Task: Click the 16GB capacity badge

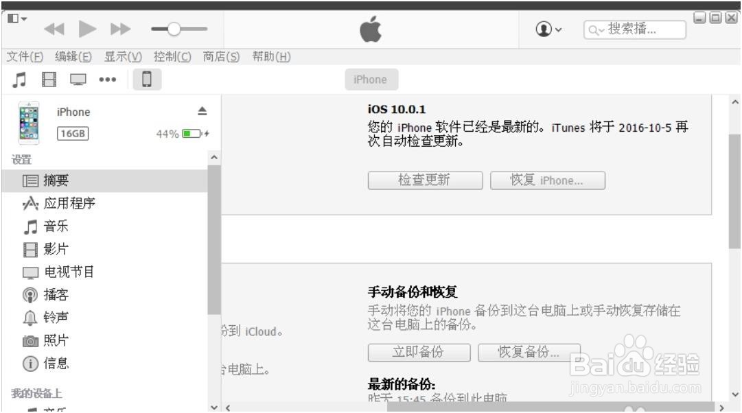Action: click(73, 134)
